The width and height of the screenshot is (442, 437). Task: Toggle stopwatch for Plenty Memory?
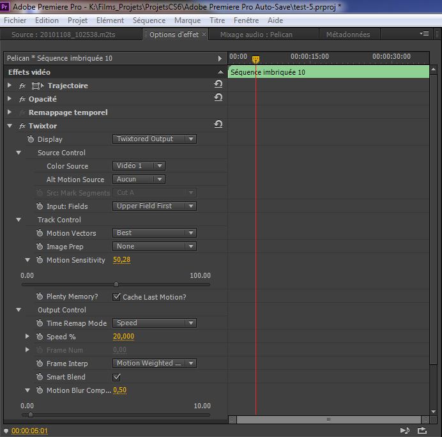click(x=40, y=296)
